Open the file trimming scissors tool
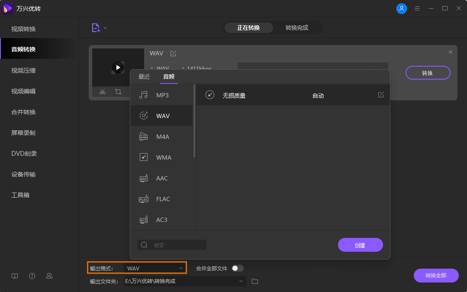The image size is (467, 292). pyautogui.click(x=103, y=92)
